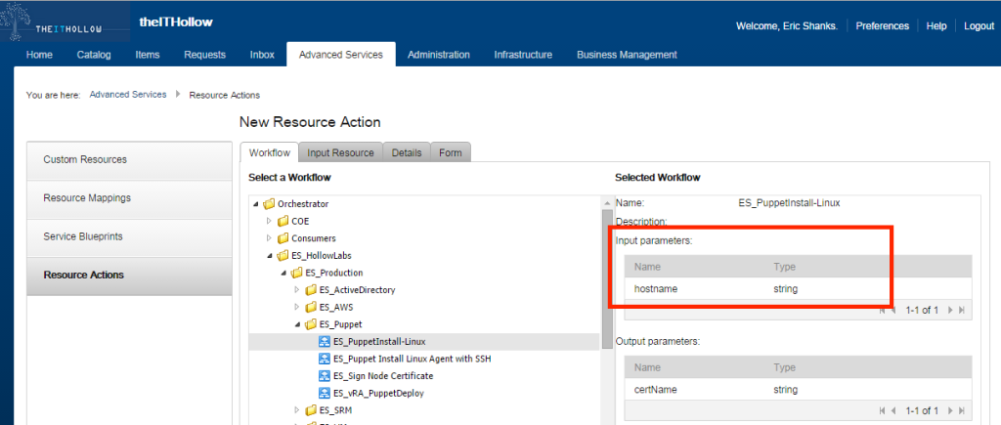Click the ES_Sign Node Certificate workflow icon
The width and height of the screenshot is (1001, 425).
pos(325,375)
